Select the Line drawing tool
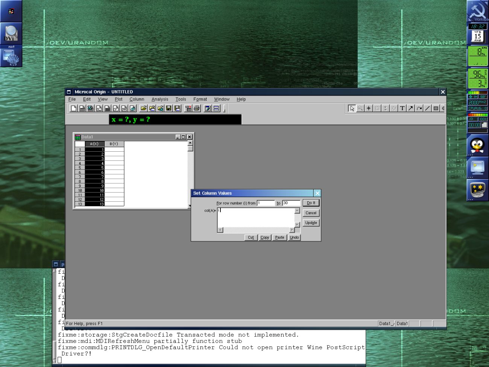489x367 pixels. pos(427,108)
